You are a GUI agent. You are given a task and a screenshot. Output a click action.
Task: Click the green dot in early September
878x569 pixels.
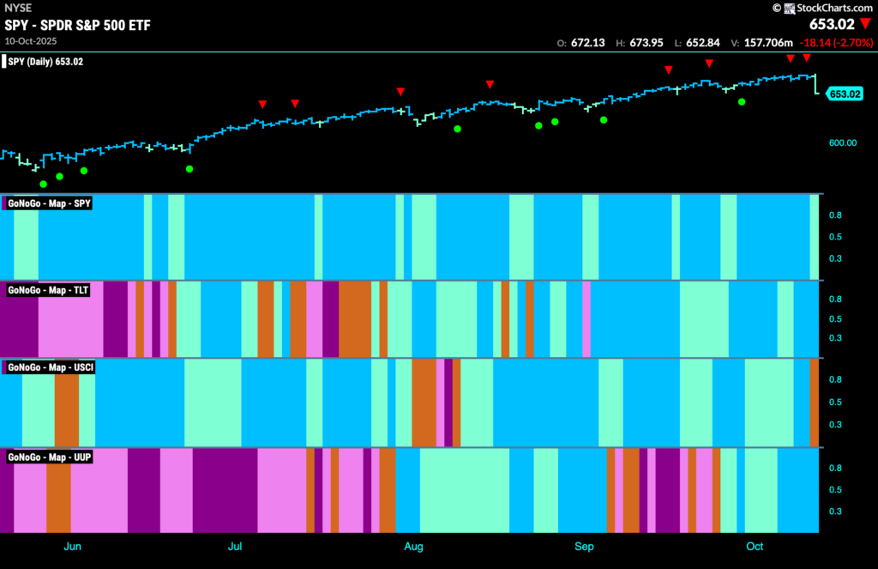[604, 120]
